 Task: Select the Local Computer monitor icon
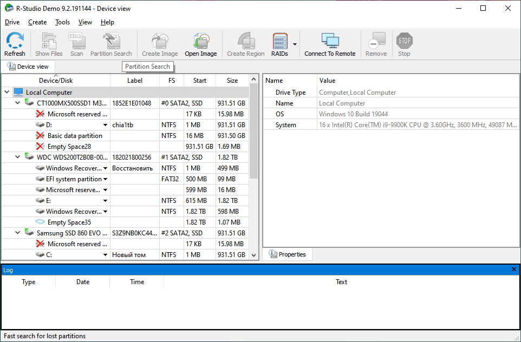[x=18, y=93]
